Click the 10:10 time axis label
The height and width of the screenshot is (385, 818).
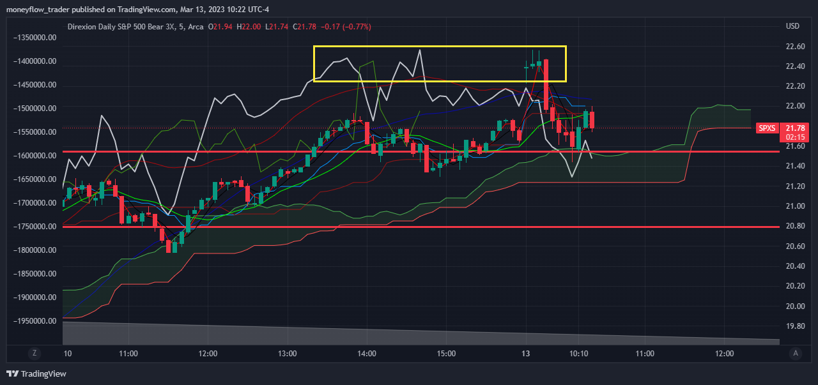(578, 353)
